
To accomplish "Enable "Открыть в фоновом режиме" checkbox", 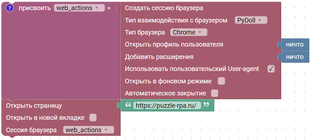I will coord(221,81).
